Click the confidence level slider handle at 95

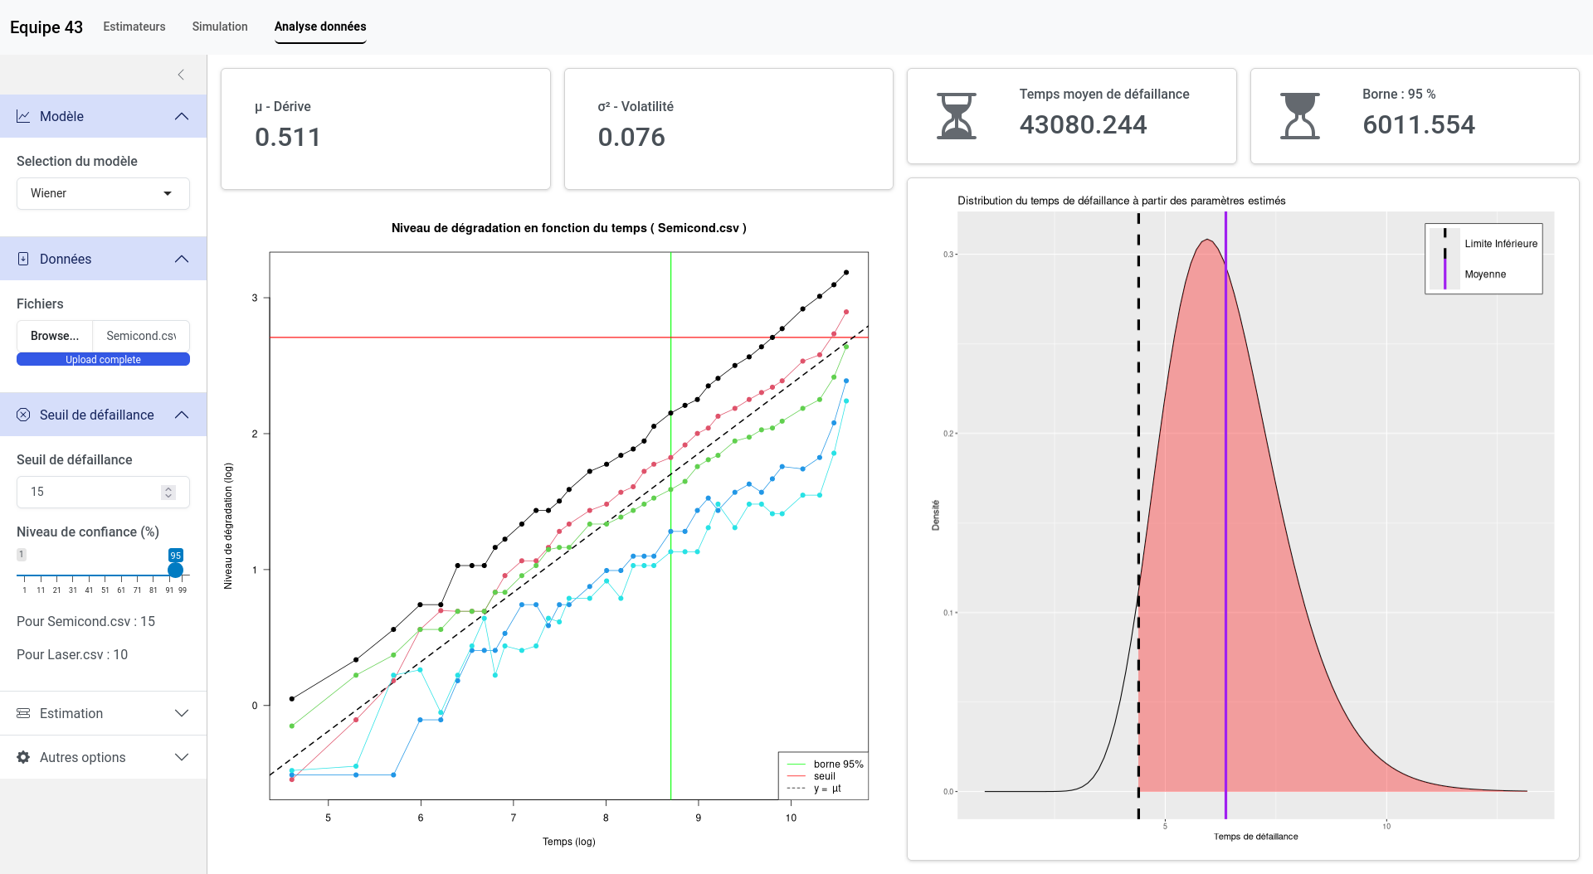pyautogui.click(x=175, y=570)
